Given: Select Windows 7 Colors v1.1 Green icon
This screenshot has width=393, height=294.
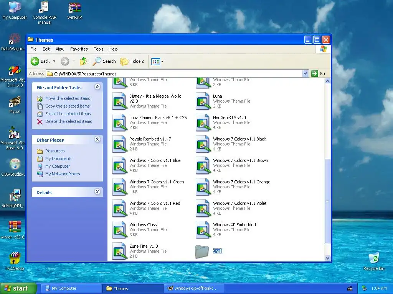Looking at the screenshot, I should tap(119, 187).
